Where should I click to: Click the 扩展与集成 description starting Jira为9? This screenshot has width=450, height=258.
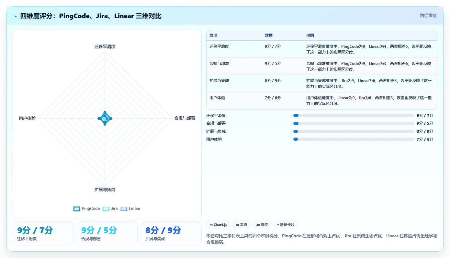pyautogui.click(x=369, y=84)
